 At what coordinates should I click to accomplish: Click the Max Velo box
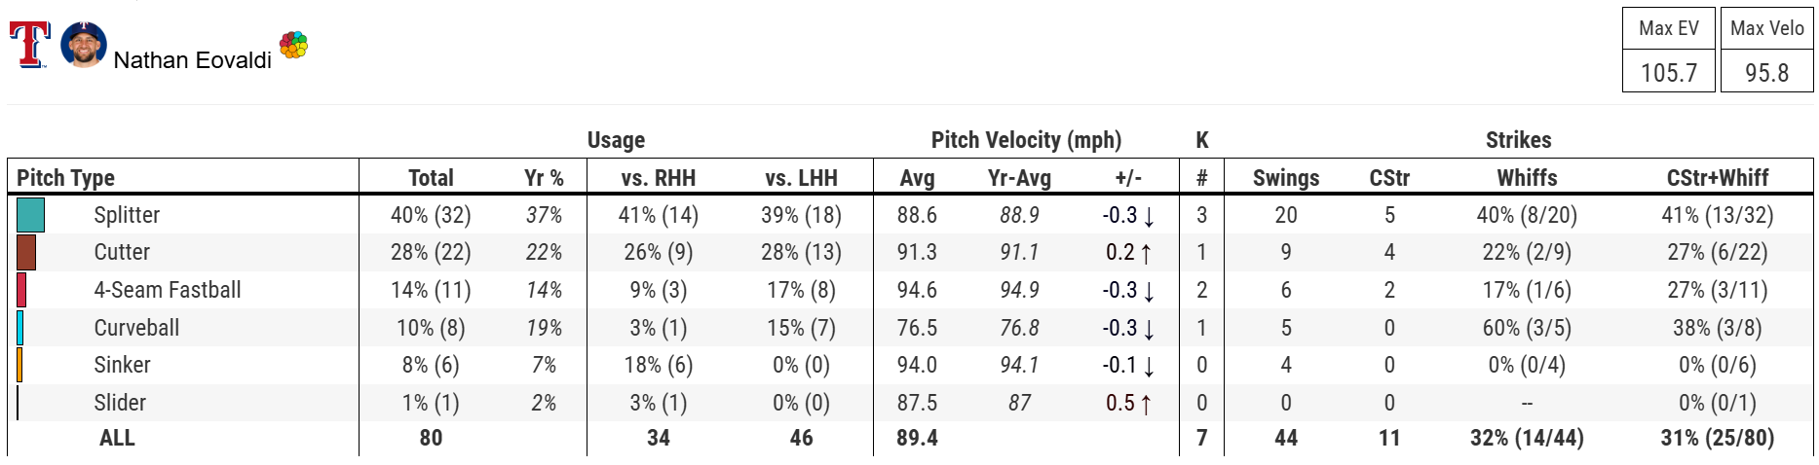(x=1766, y=51)
